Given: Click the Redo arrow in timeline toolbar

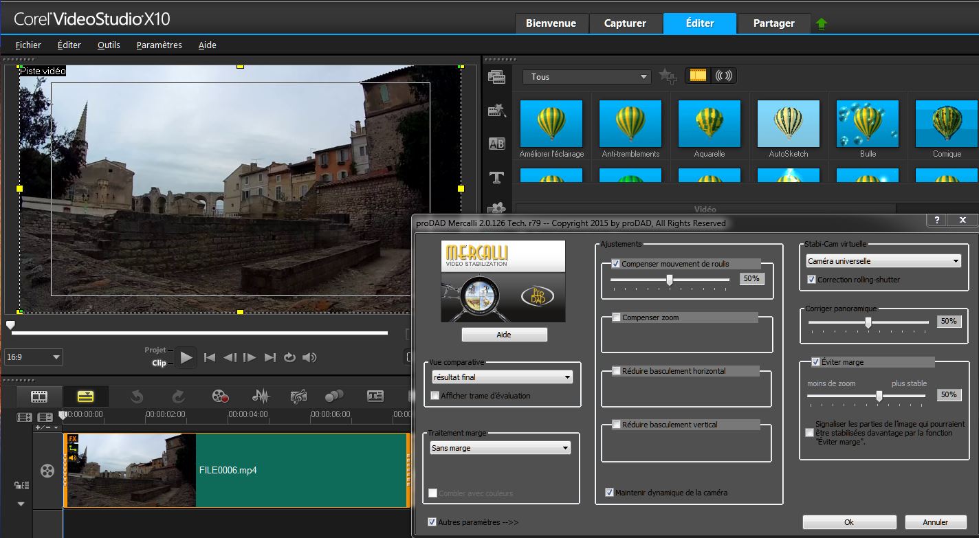Looking at the screenshot, I should [178, 396].
